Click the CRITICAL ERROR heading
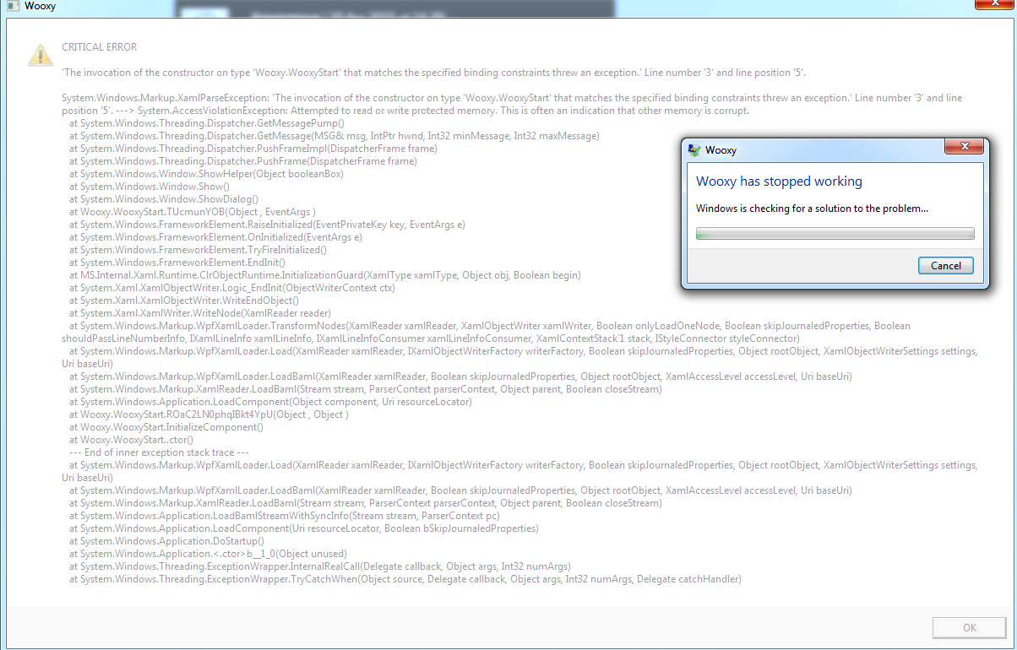The image size is (1017, 650). [x=99, y=47]
